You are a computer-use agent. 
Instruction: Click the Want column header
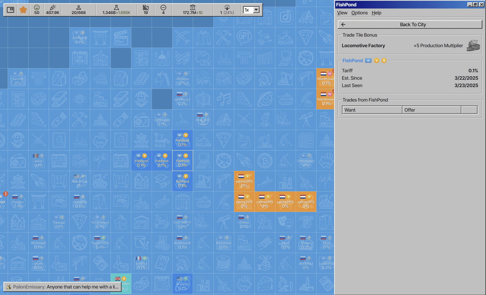[x=372, y=110]
